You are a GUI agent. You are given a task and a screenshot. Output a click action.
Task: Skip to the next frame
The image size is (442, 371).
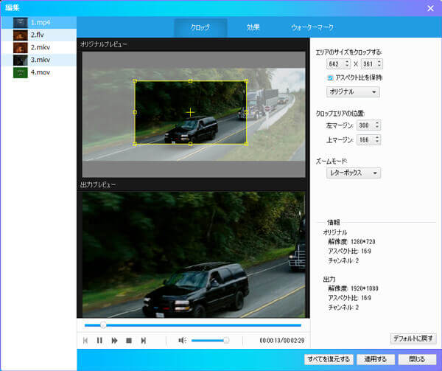[x=144, y=340]
